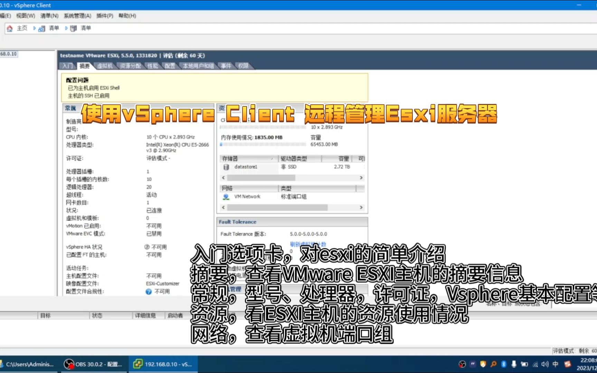Screen dimensions: 597x373
Task: Click the datastore1 disk icon
Action: coord(226,167)
